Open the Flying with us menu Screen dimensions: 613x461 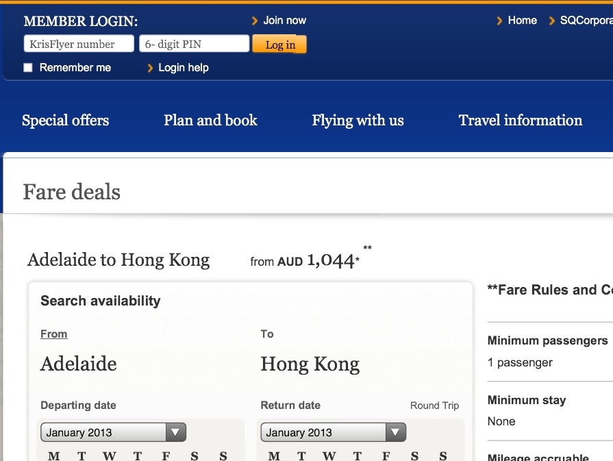point(358,121)
